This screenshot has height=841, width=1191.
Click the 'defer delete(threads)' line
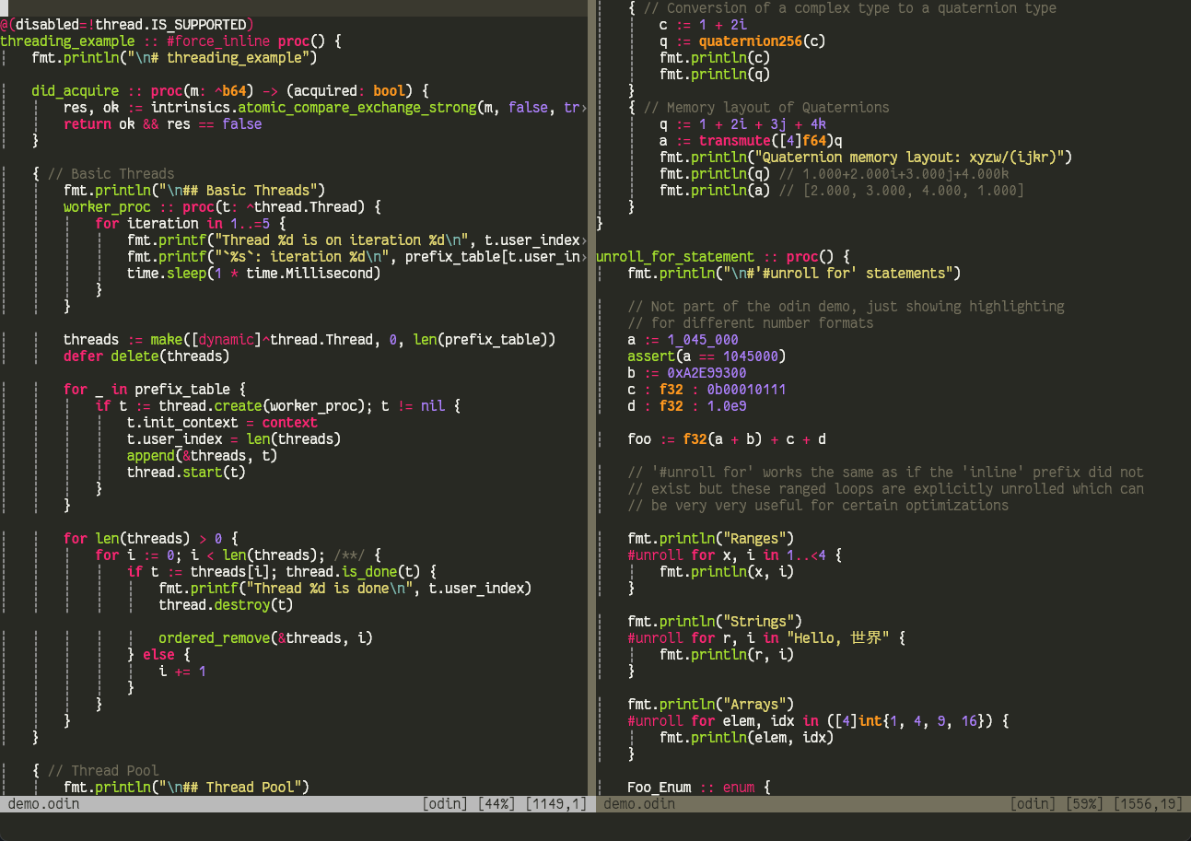click(146, 356)
